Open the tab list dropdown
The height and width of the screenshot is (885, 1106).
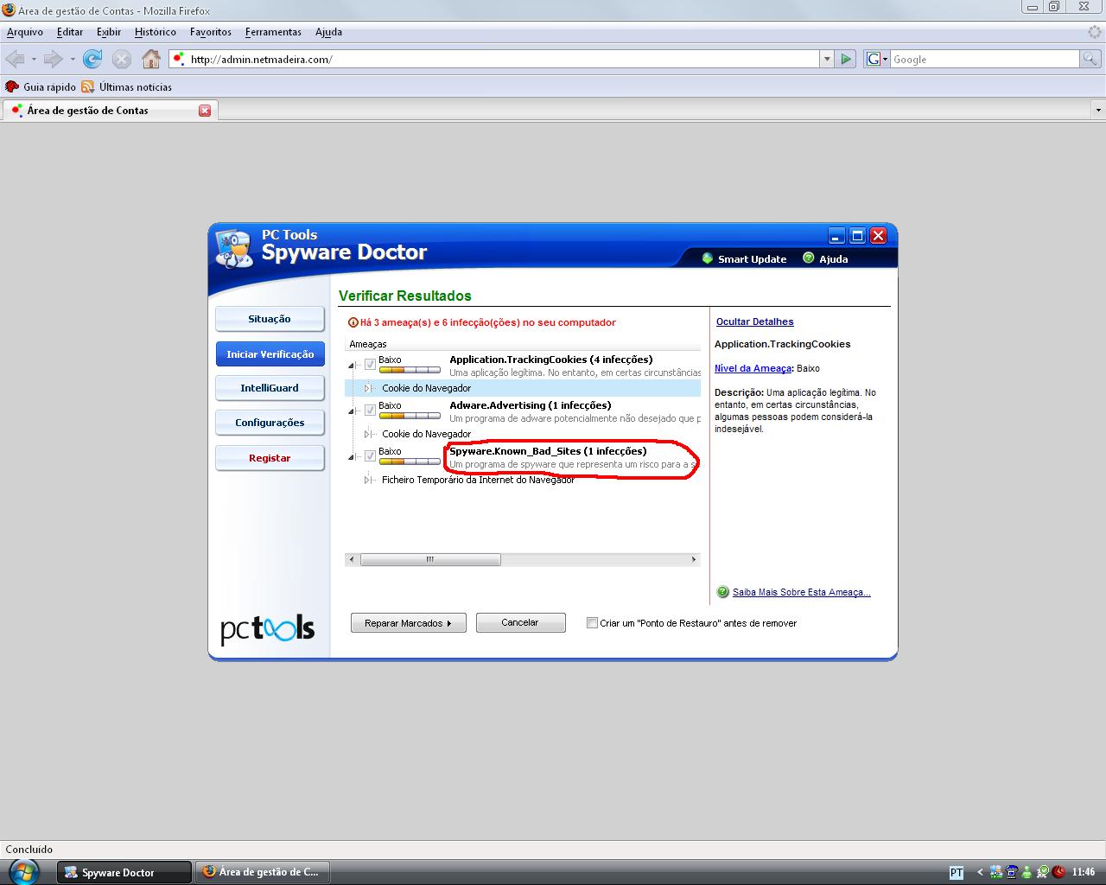tap(1098, 110)
